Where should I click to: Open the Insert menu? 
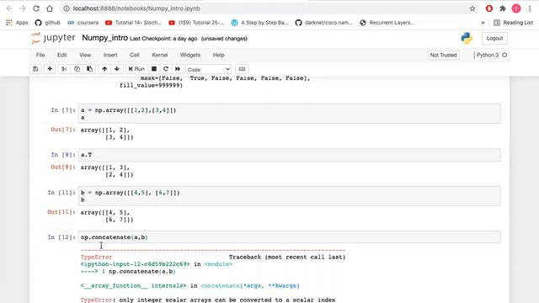pyautogui.click(x=110, y=55)
